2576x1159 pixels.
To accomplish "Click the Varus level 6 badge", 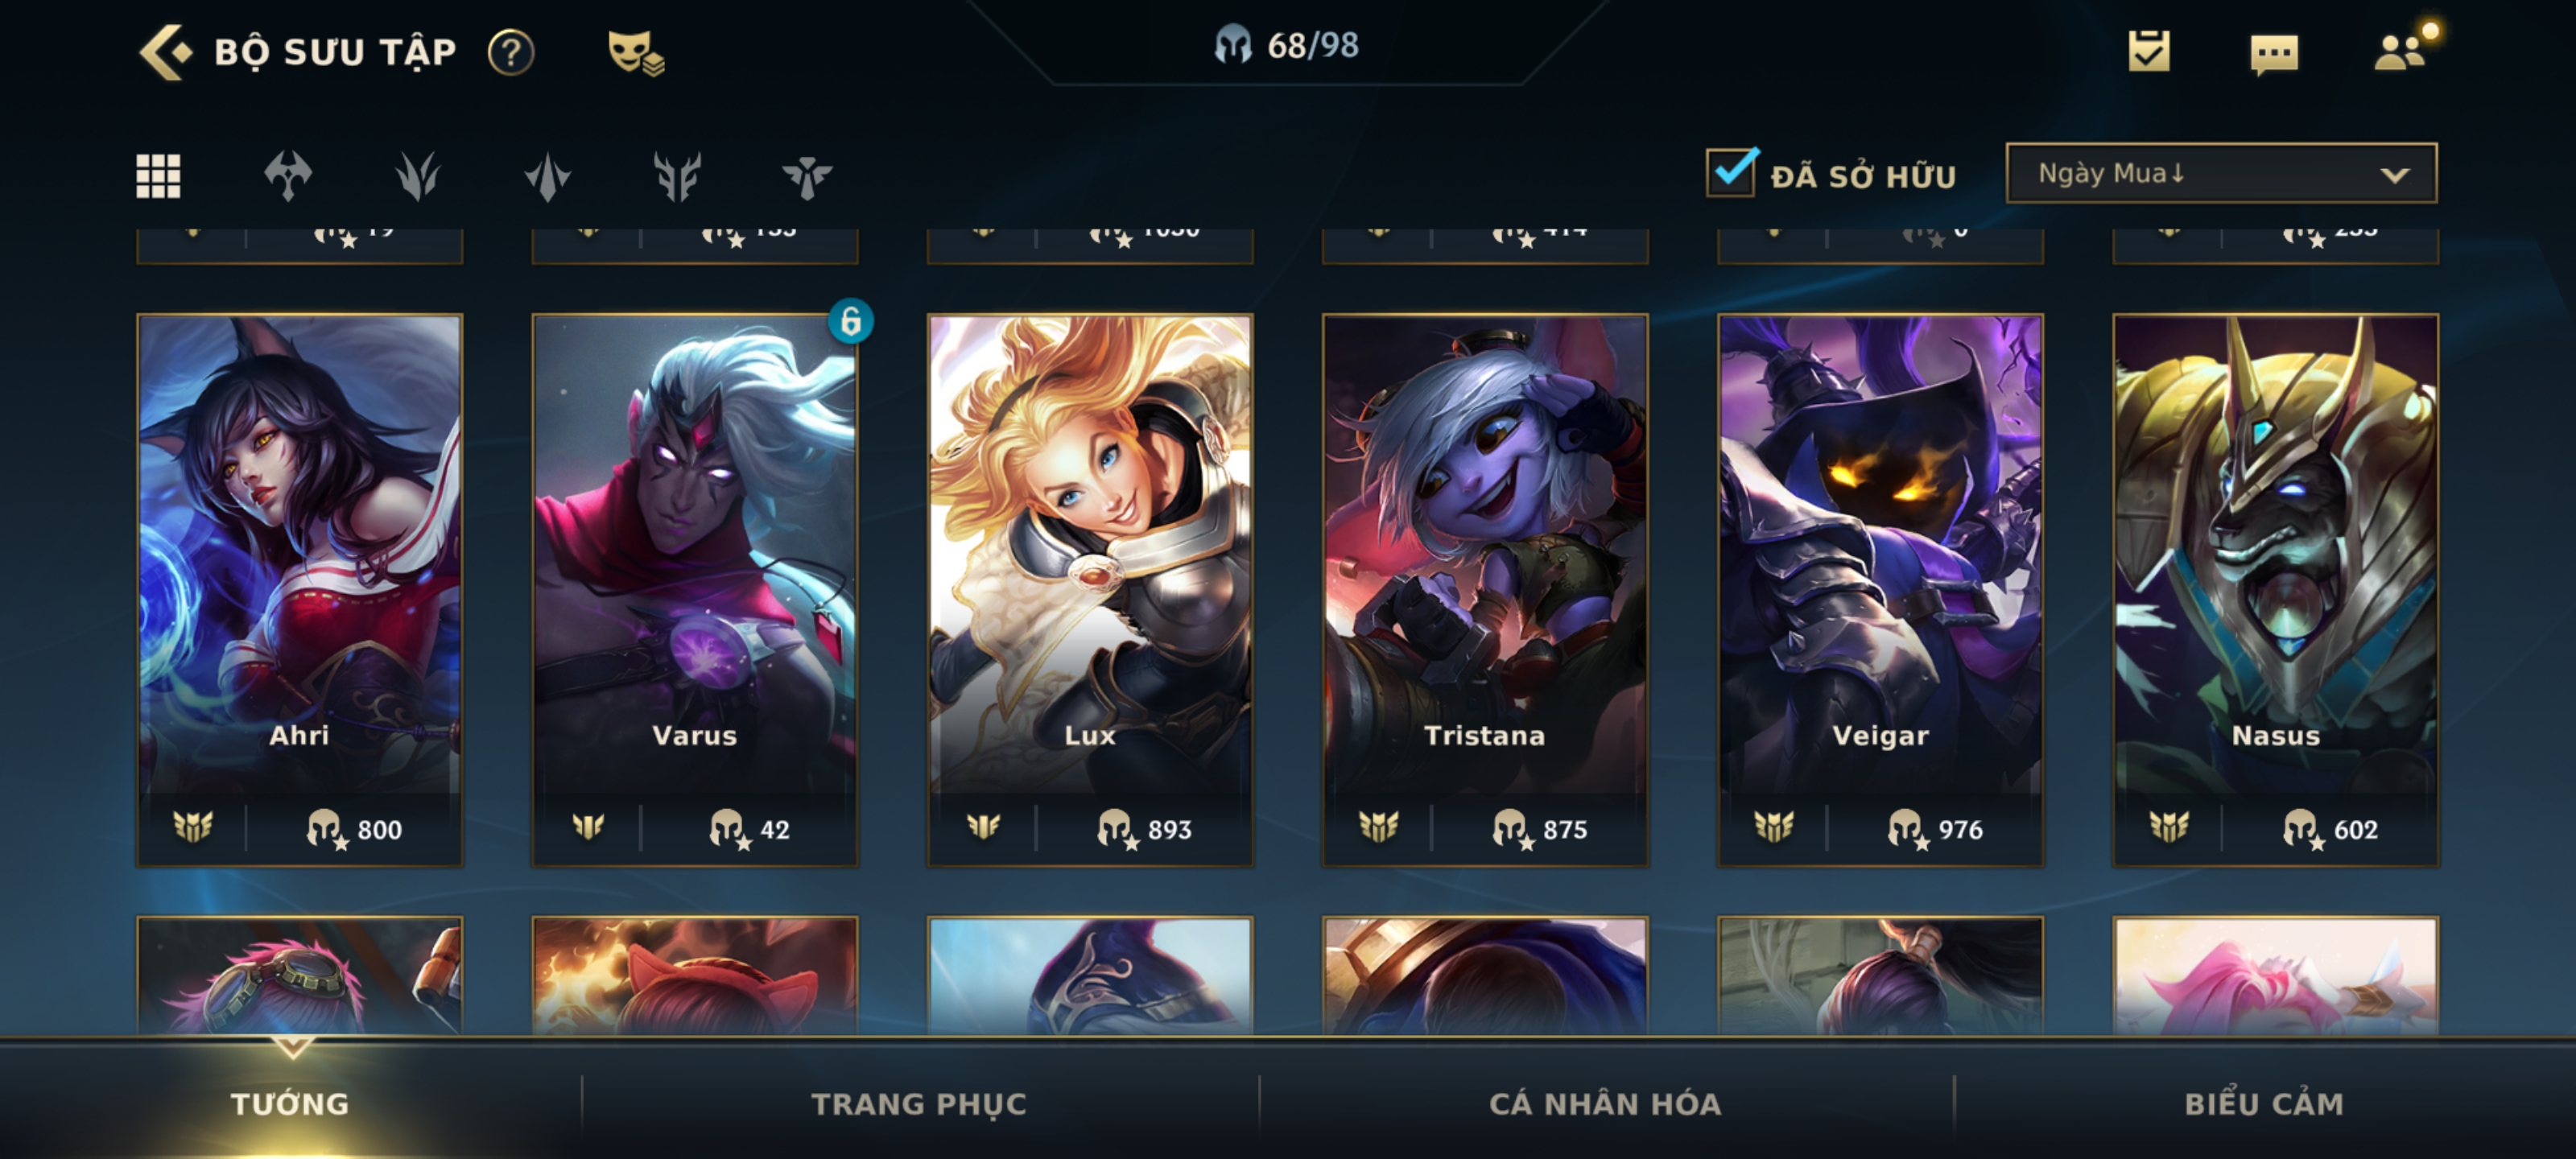I will click(850, 321).
